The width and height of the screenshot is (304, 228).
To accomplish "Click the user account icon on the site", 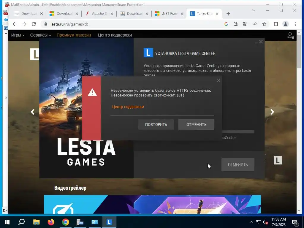I will point(290,35).
